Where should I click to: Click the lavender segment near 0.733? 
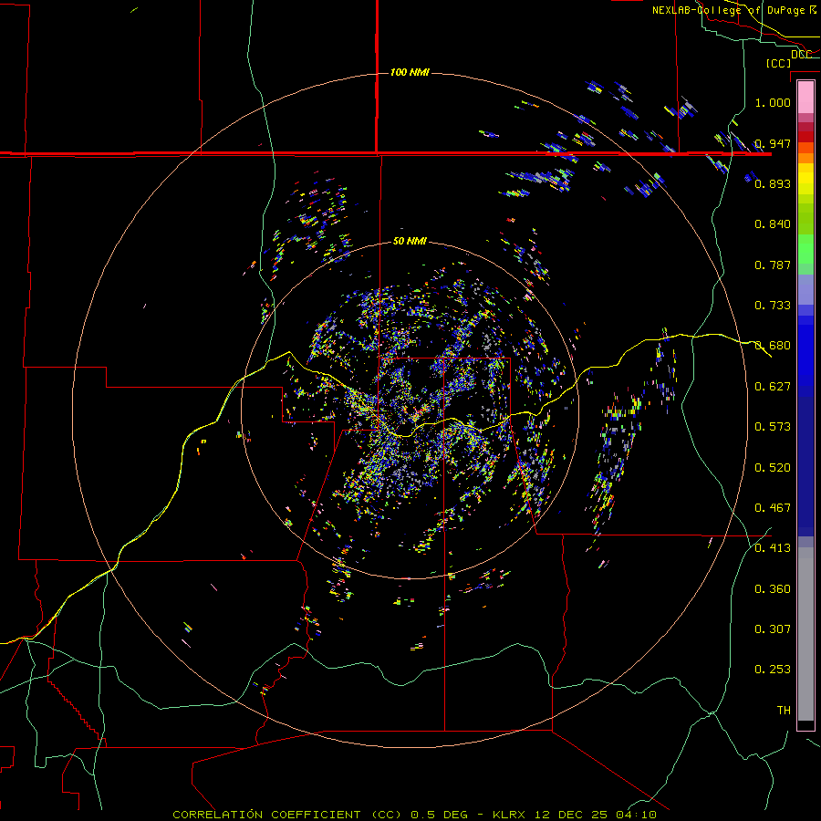805,290
